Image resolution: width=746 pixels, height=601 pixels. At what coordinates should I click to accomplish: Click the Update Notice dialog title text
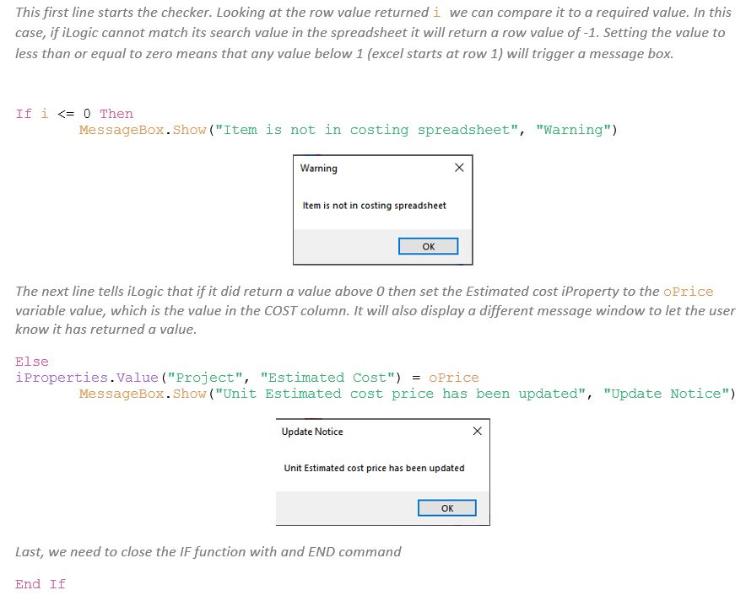tap(312, 432)
